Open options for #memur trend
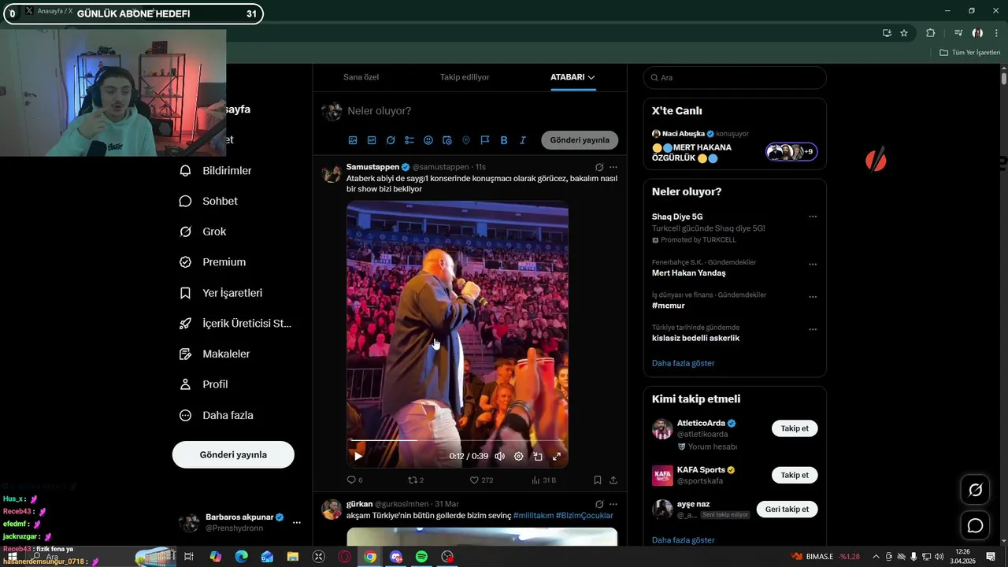 click(813, 297)
